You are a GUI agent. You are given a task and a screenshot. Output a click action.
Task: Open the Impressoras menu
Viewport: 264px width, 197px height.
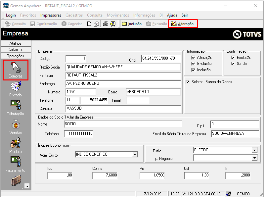(51, 15)
